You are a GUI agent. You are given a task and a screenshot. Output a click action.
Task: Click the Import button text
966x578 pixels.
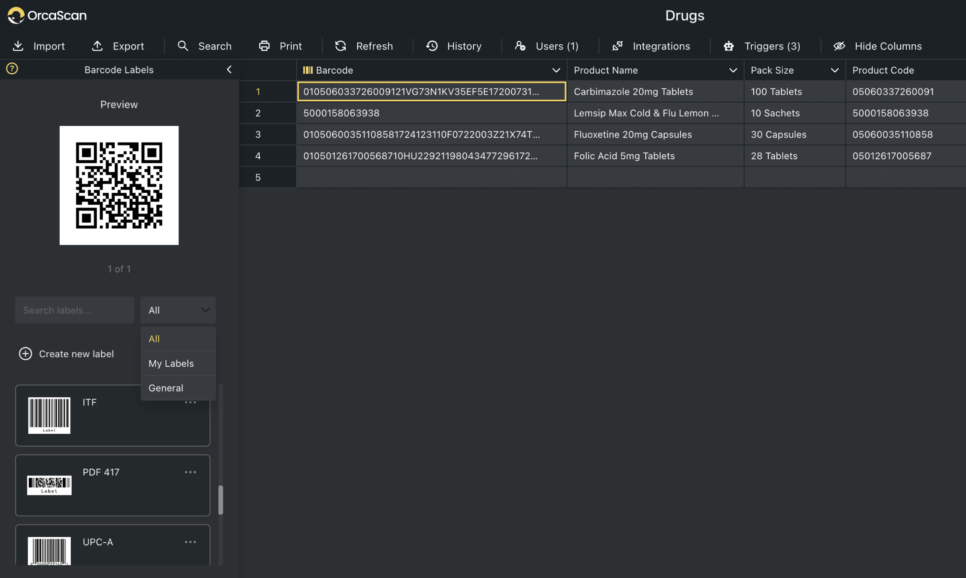pyautogui.click(x=49, y=46)
